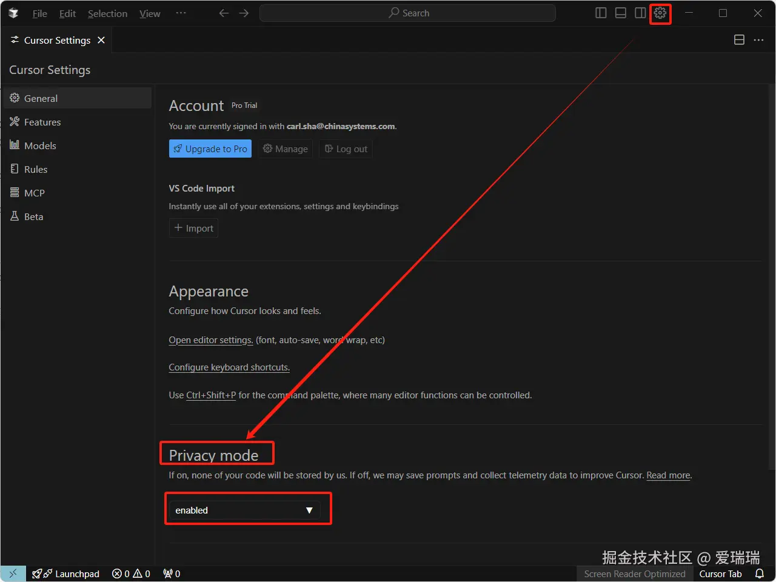This screenshot has height=582, width=776.
Task: Toggle the right-side AI pane layout icon
Action: (640, 13)
